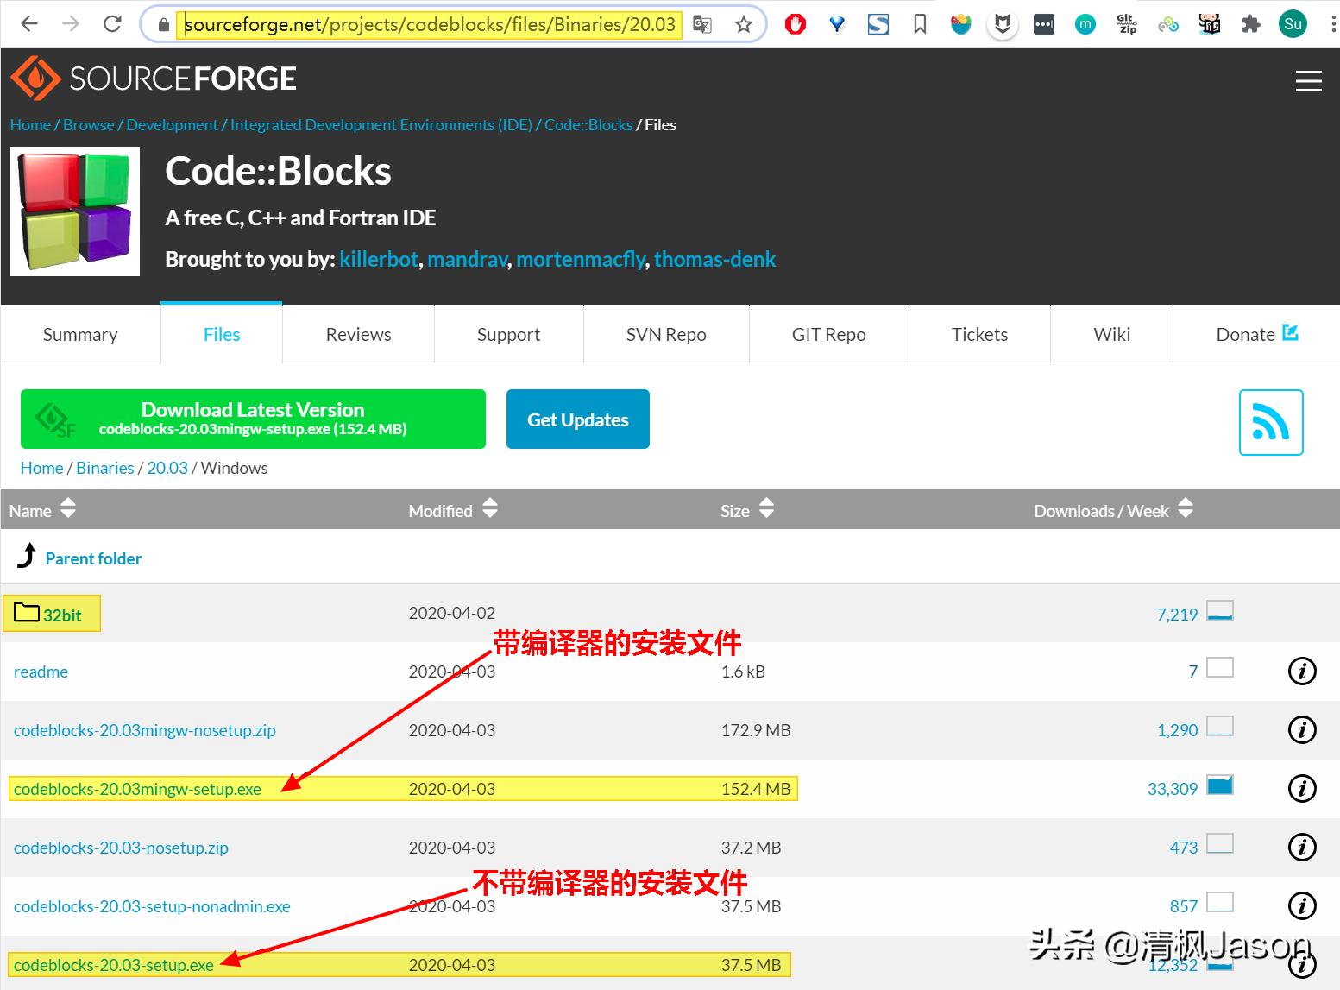Click the bookmark star icon
The width and height of the screenshot is (1340, 990).
[742, 24]
